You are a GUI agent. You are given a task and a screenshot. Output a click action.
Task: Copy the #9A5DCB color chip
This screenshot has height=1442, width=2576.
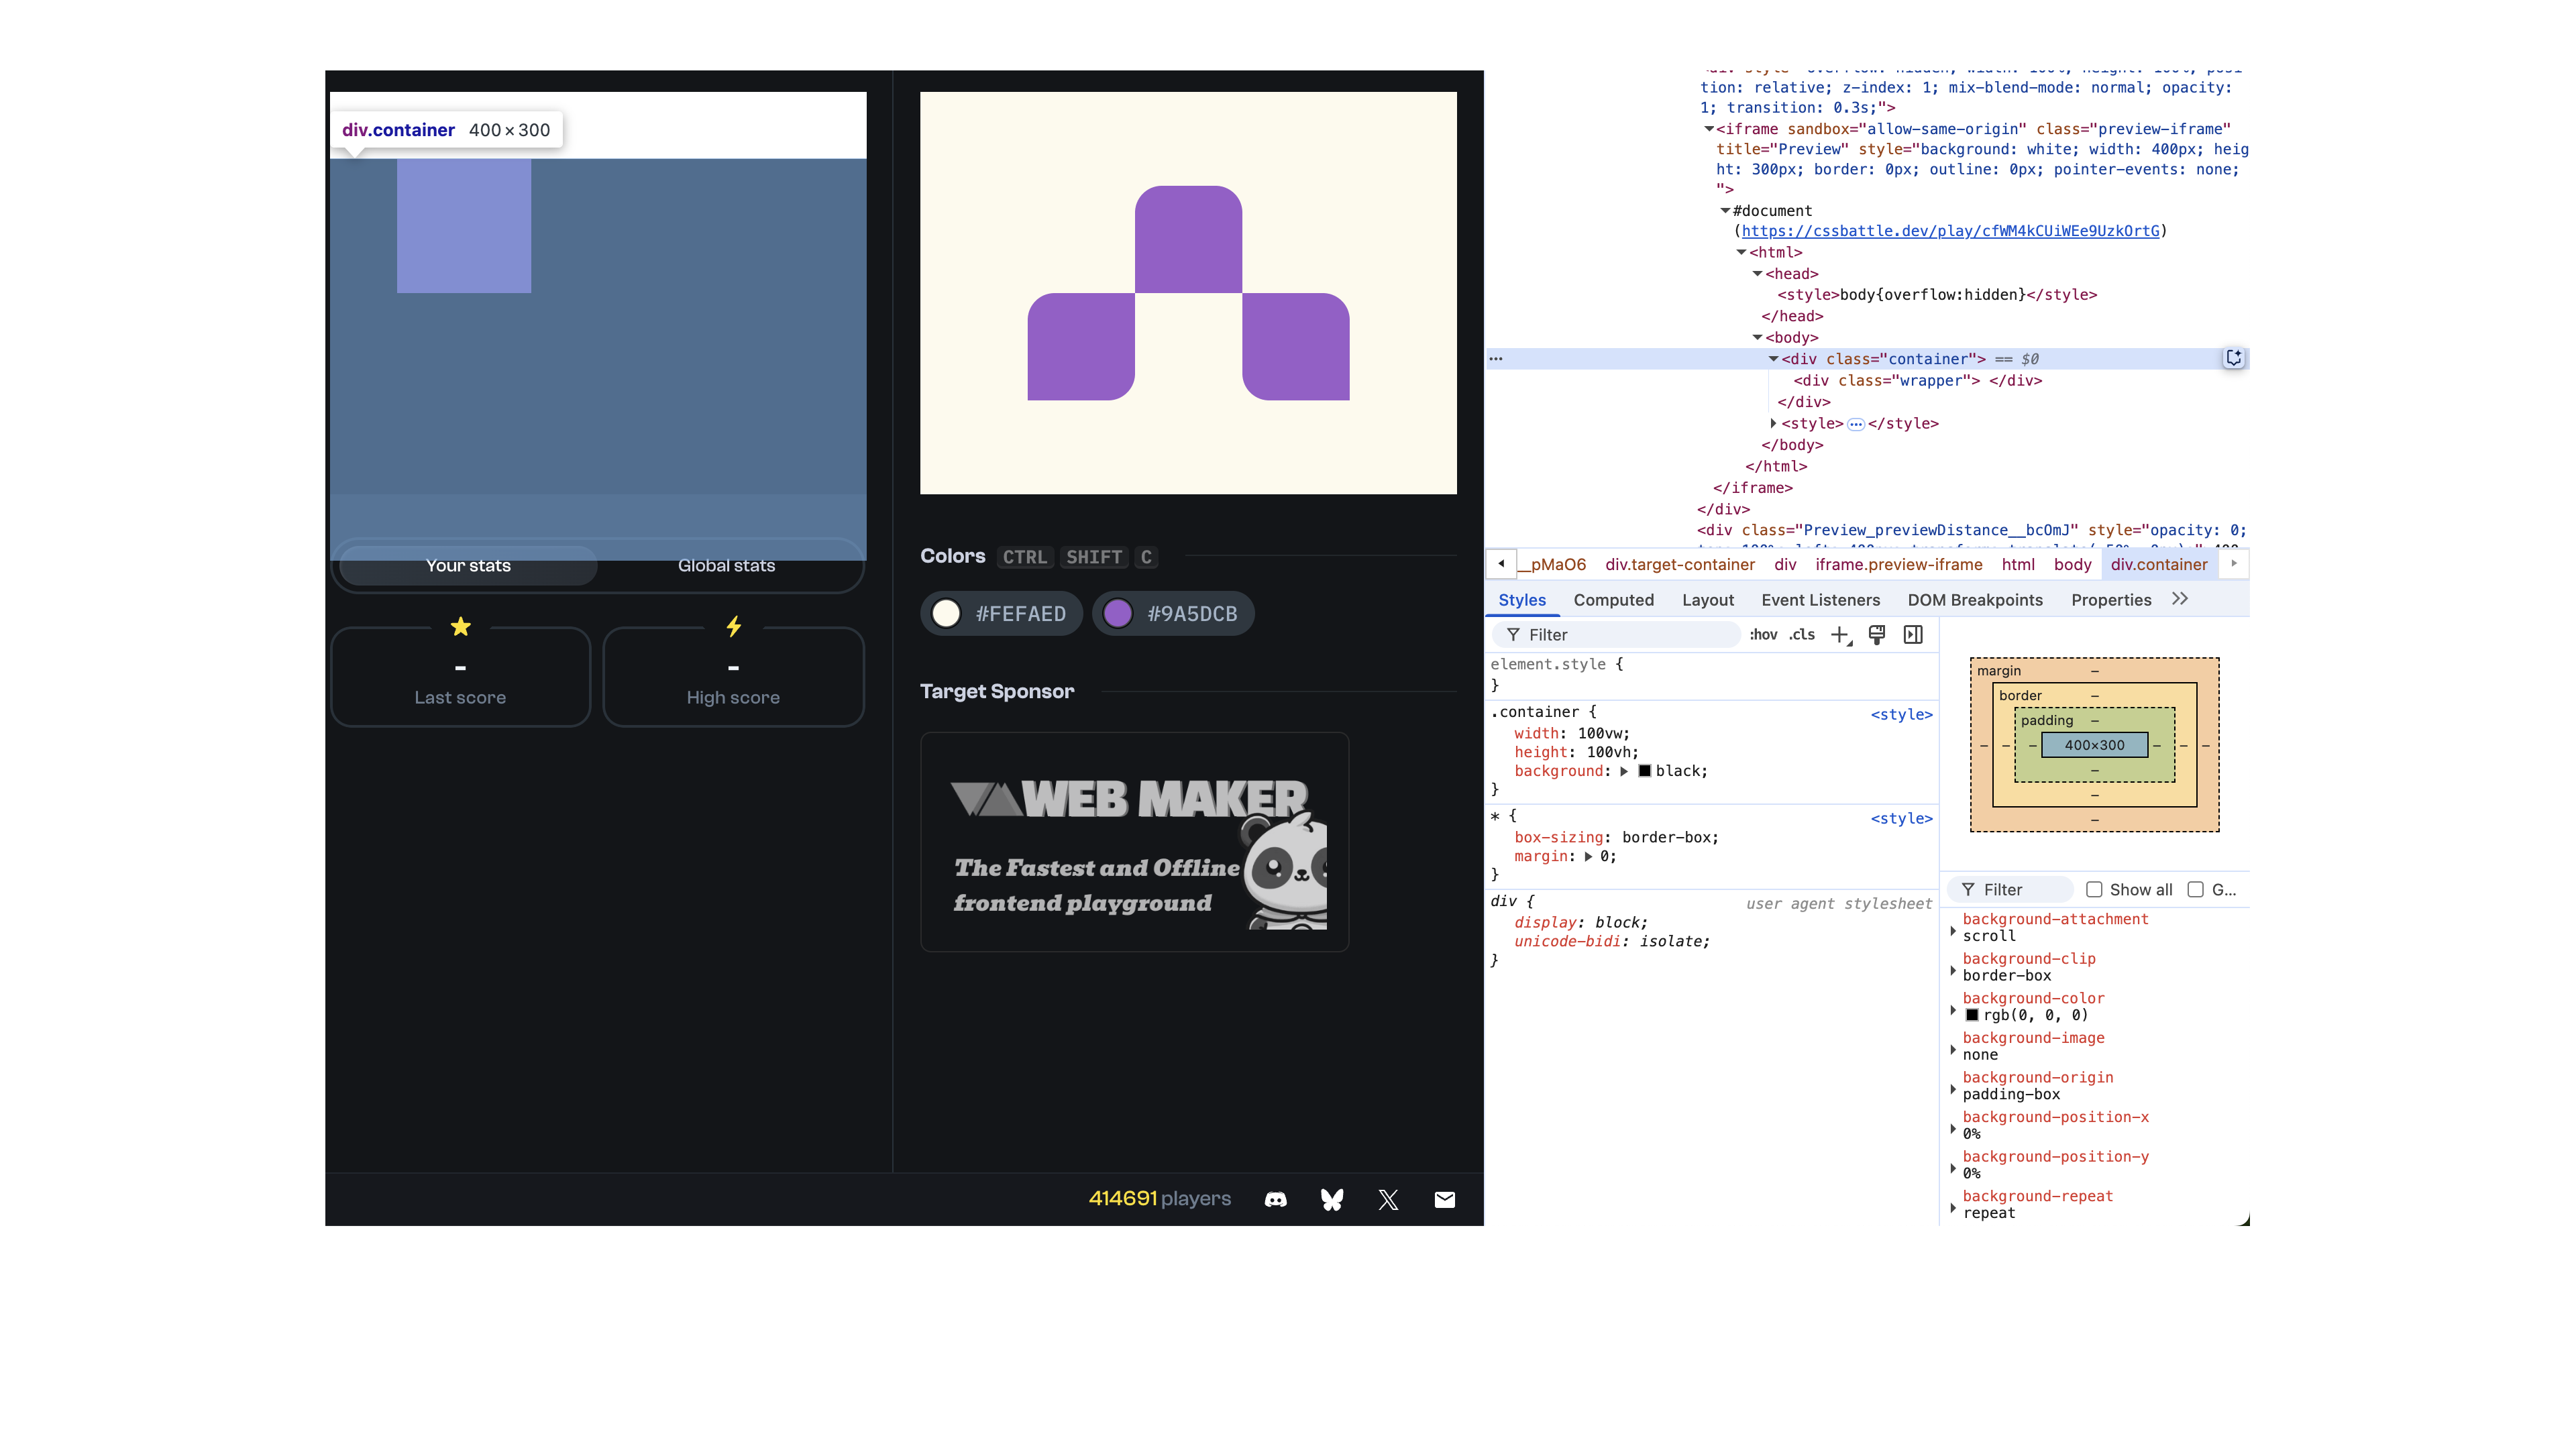(x=1172, y=614)
